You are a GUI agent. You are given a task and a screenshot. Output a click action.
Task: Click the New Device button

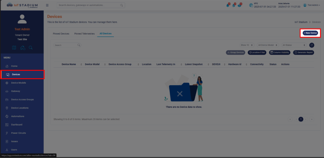click(x=310, y=33)
